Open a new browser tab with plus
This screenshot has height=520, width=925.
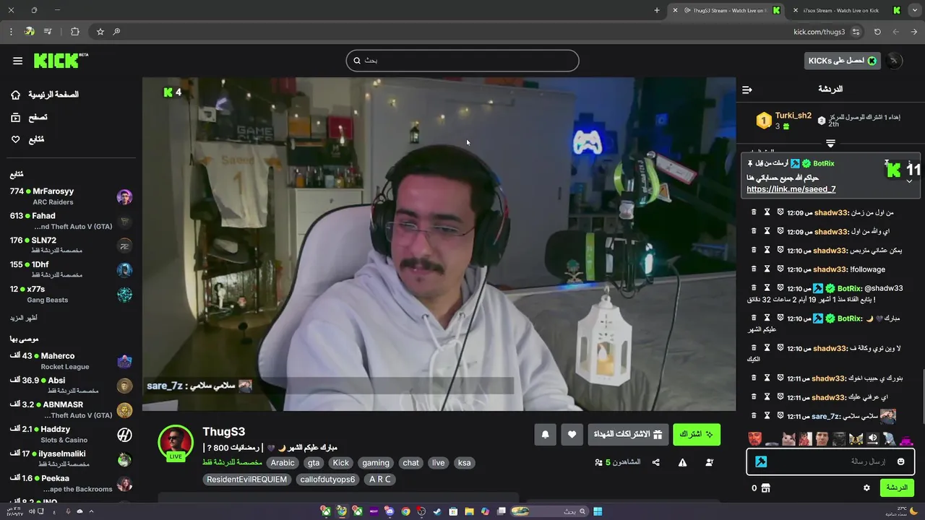pyautogui.click(x=657, y=10)
